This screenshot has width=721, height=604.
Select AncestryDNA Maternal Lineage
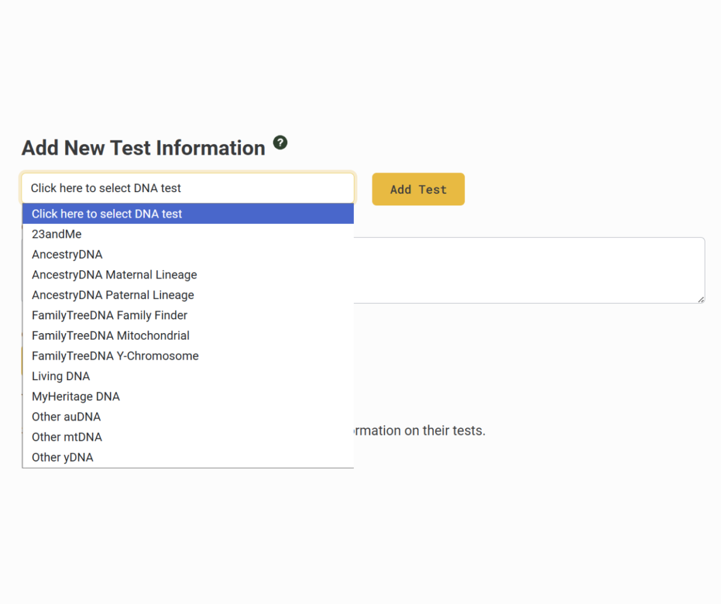point(188,275)
